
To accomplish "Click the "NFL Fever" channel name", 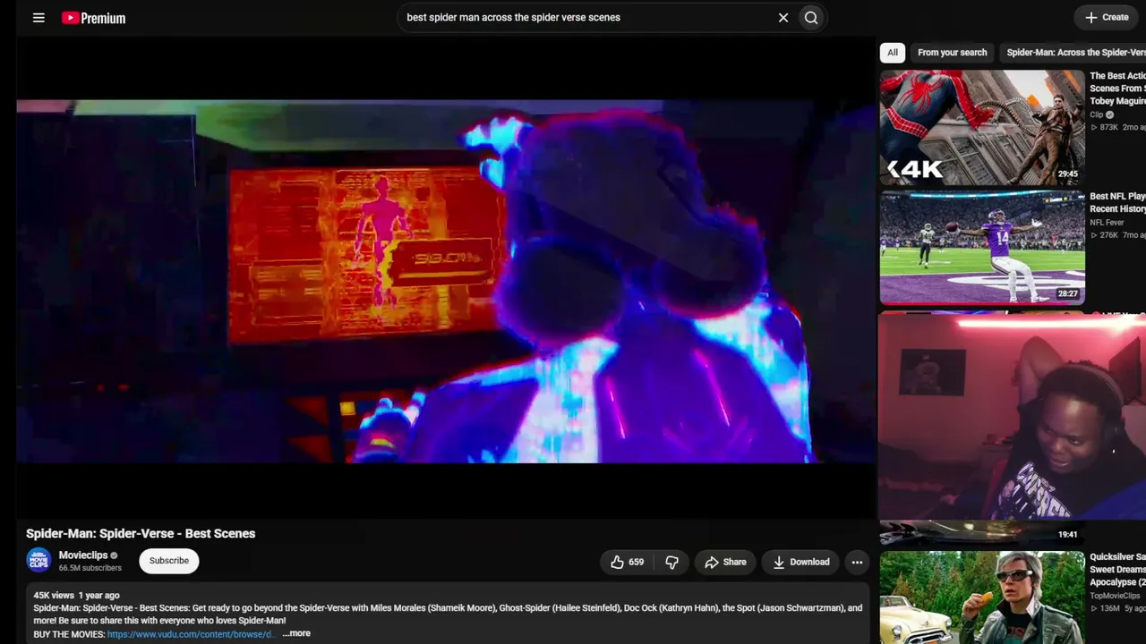I will click(1107, 223).
